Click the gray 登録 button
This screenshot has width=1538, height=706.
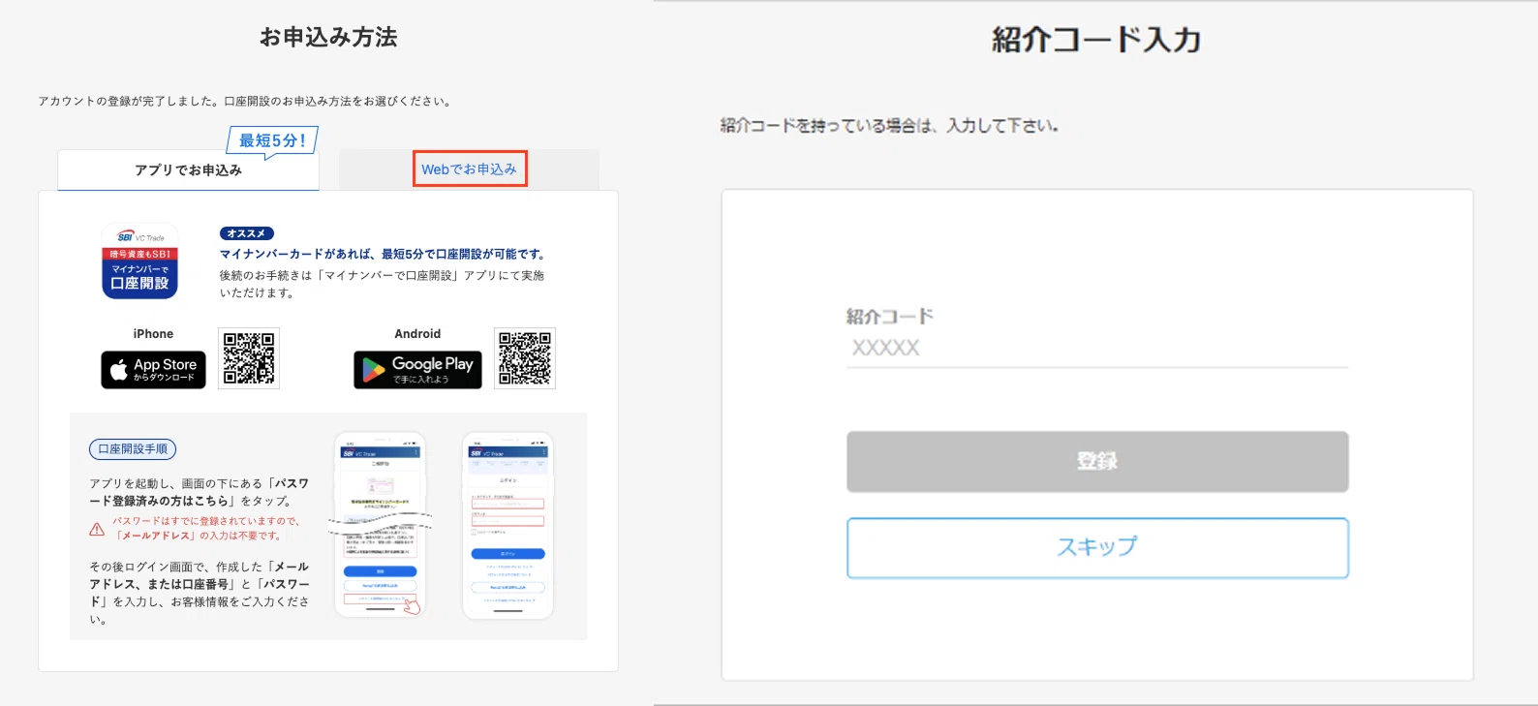(x=1097, y=462)
